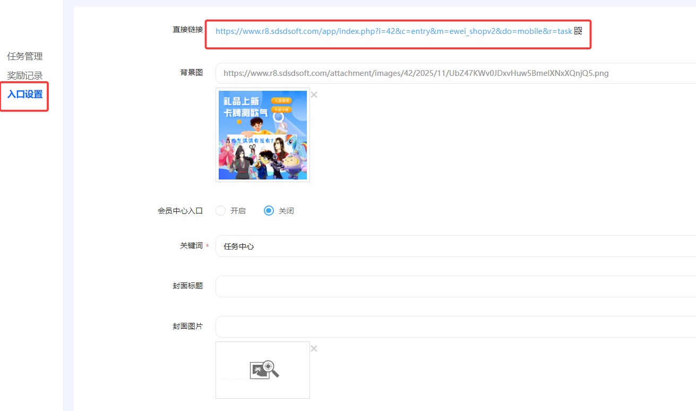Click the 直接链接 field label
Image resolution: width=696 pixels, height=411 pixels.
[x=187, y=29]
